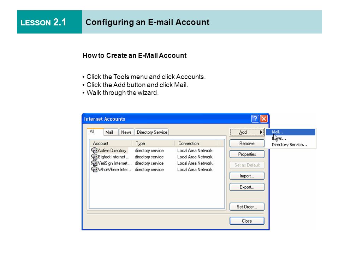Image resolution: width=339 pixels, height=254 pixels.
Task: Open the Add button submenu
Action: click(247, 132)
